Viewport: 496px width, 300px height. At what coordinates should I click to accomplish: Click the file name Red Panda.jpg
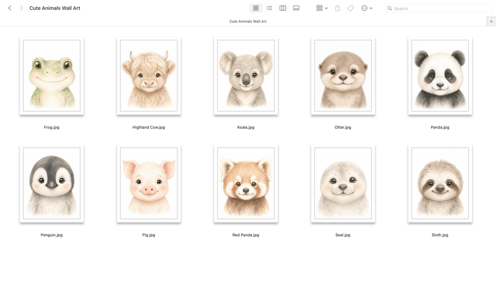pos(246,235)
